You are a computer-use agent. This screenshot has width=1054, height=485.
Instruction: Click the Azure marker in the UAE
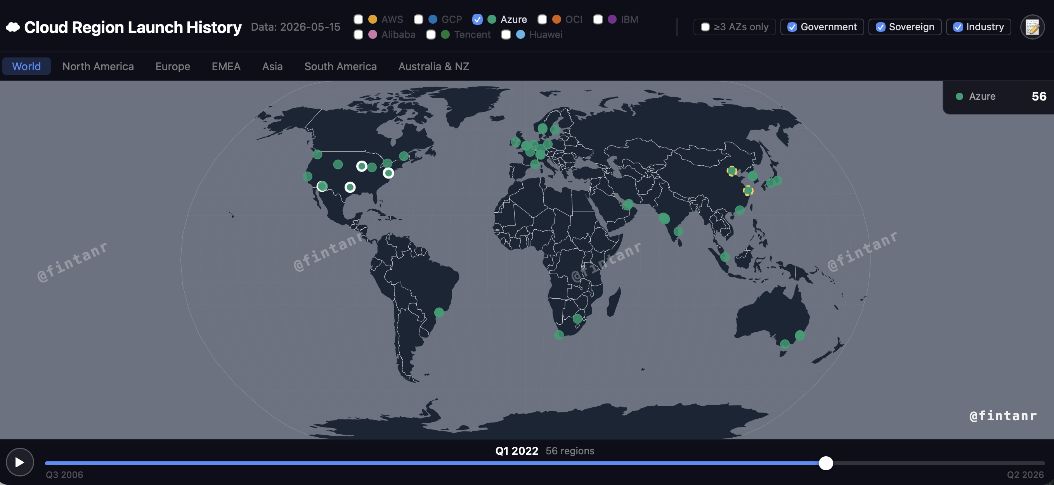click(x=628, y=204)
